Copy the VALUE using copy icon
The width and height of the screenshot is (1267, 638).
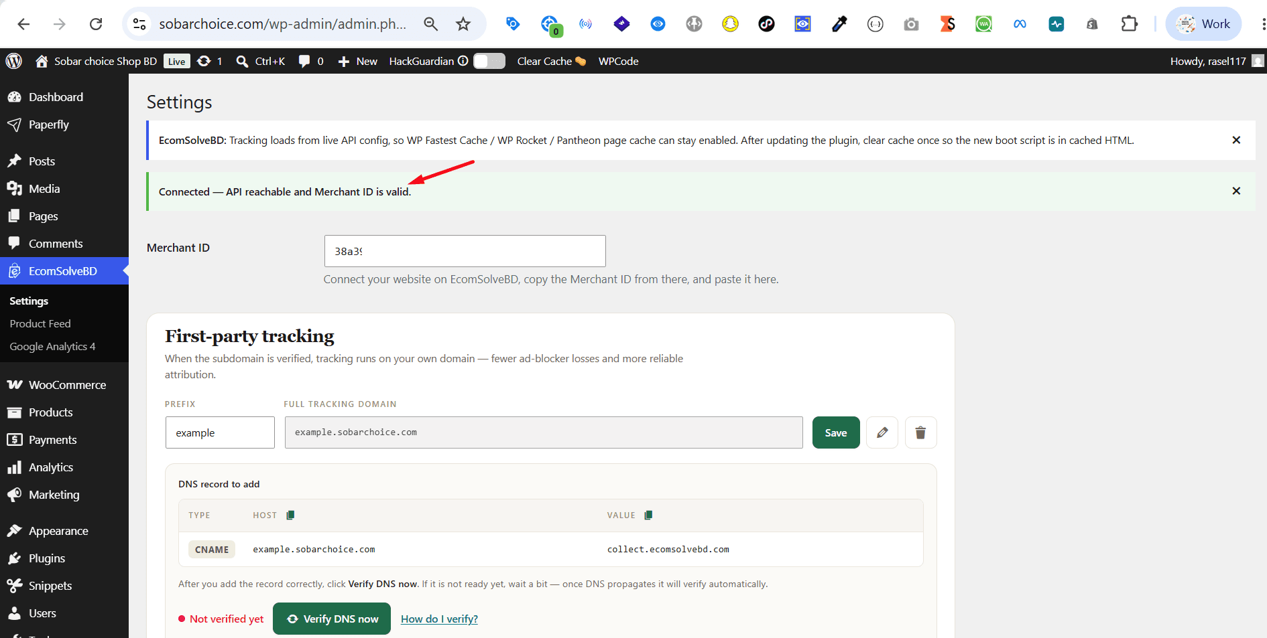coord(648,515)
